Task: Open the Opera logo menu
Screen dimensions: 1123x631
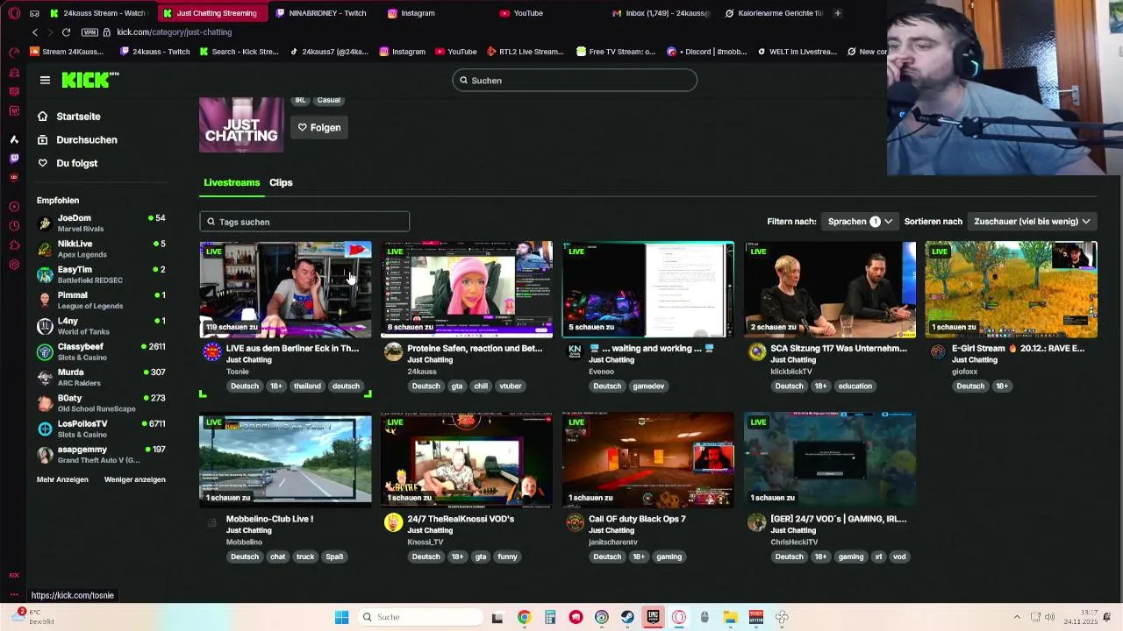Action: [14, 13]
